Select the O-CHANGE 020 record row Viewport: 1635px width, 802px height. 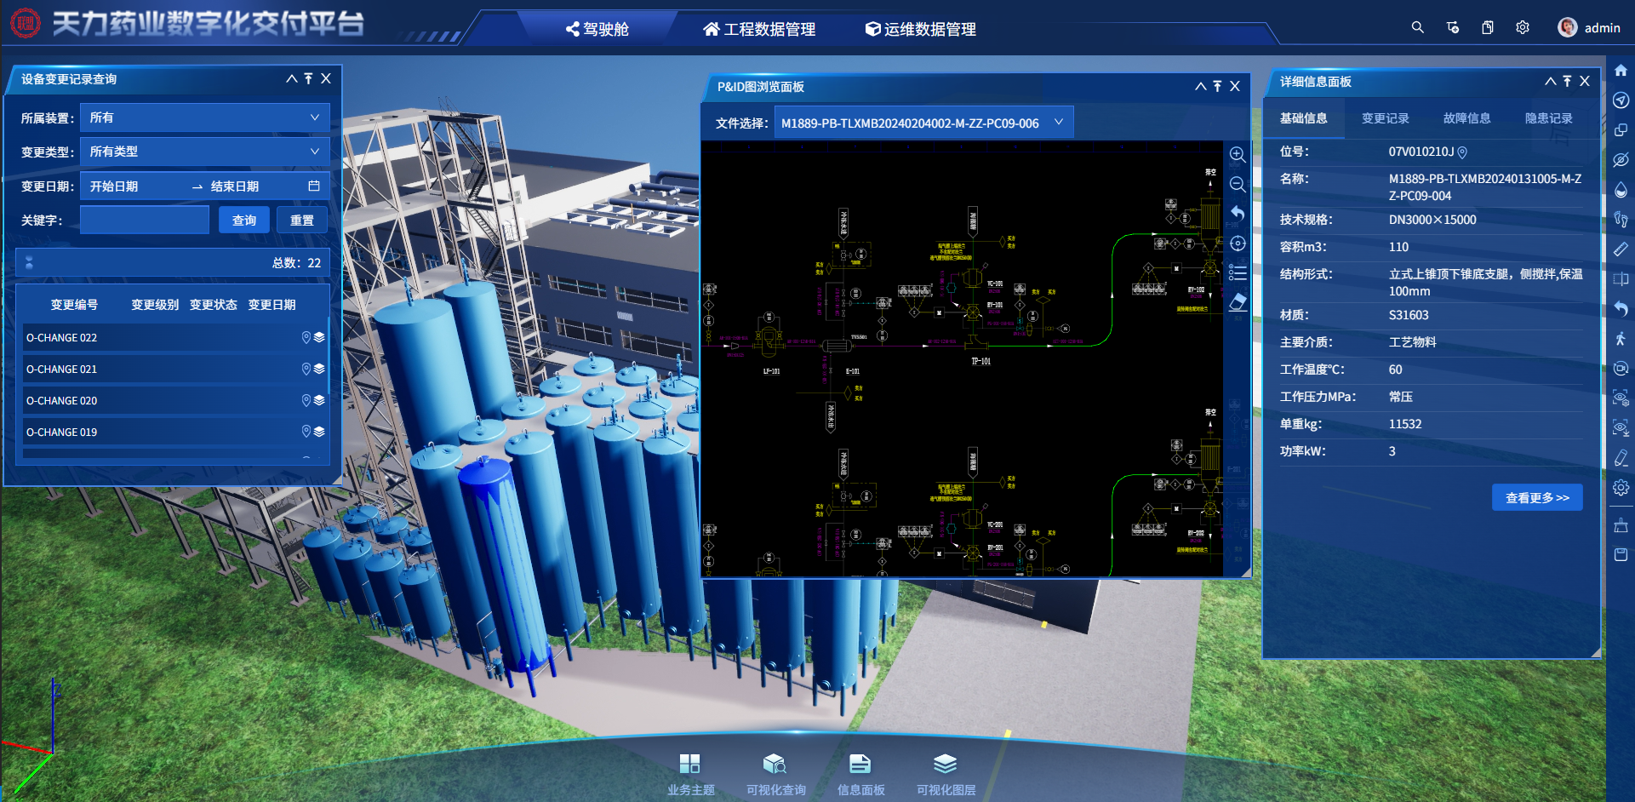click(x=176, y=401)
